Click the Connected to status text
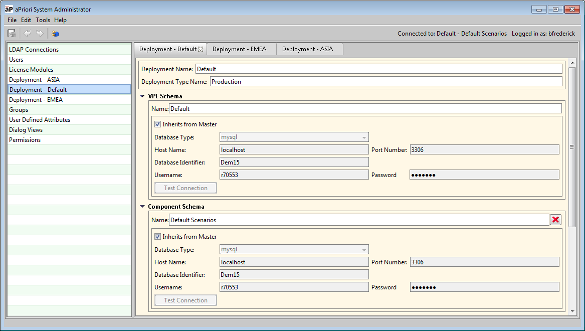 (x=452, y=34)
